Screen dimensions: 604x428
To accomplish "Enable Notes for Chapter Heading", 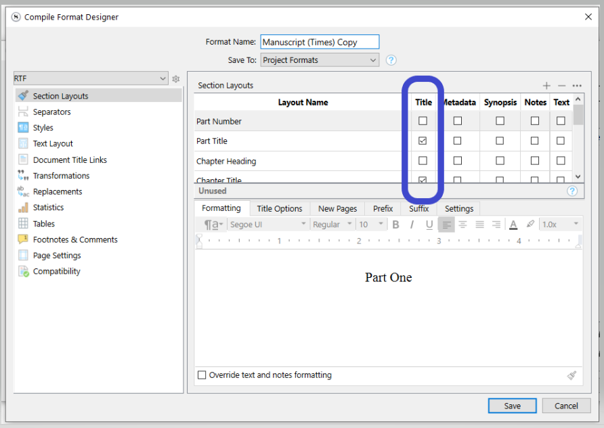I will [x=535, y=160].
